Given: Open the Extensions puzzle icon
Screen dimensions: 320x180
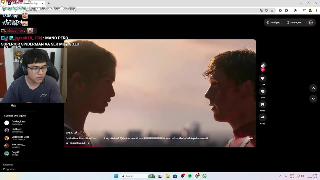Looking at the screenshot, I should pos(286,10).
